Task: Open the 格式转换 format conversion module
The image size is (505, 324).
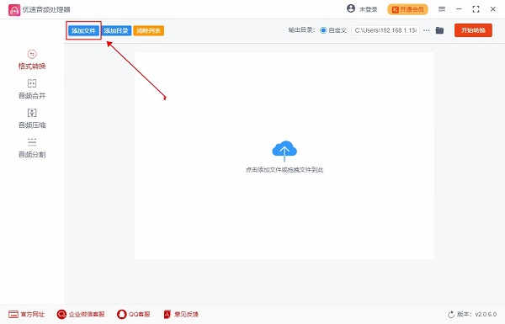Action: tap(32, 60)
